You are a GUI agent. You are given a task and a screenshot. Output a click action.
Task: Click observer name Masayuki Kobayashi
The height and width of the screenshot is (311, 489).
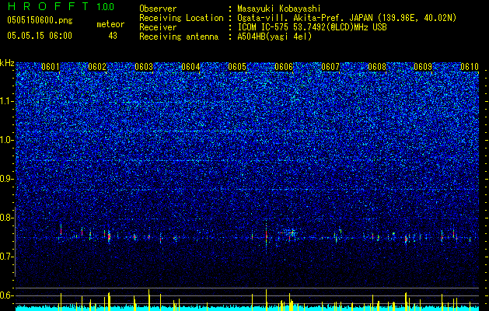(279, 9)
